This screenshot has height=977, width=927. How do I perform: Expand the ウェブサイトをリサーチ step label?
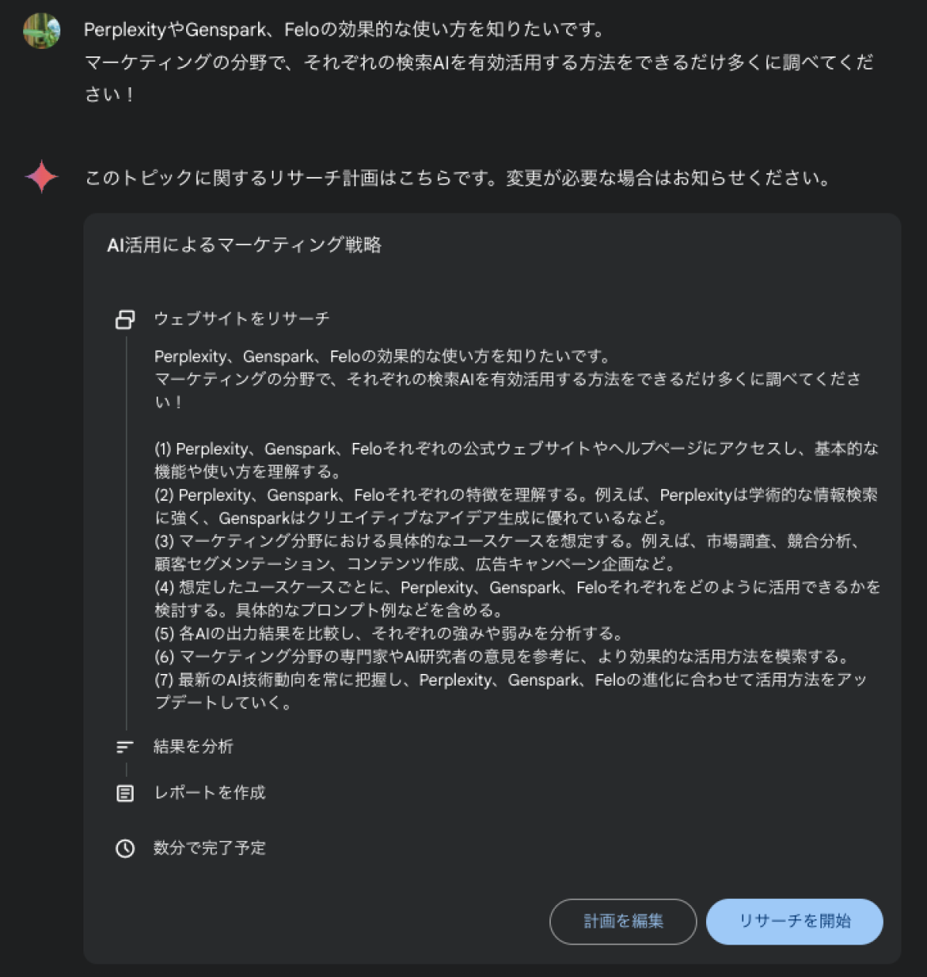pos(242,318)
